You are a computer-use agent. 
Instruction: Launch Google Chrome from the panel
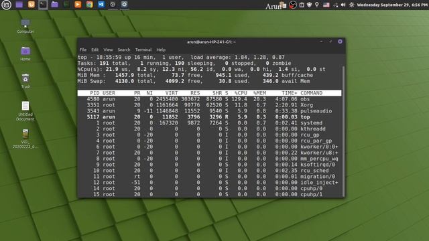89,5
